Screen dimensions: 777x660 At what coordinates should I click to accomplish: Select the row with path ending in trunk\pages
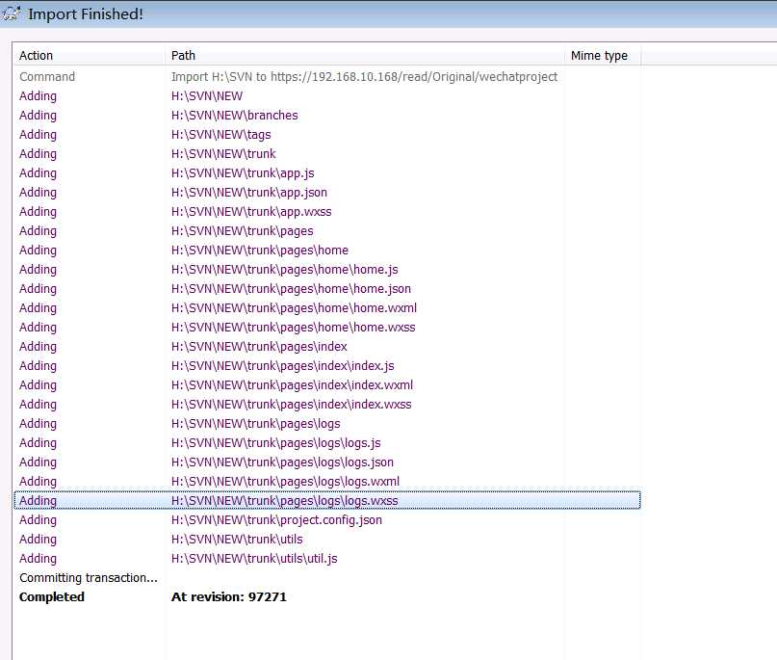click(x=327, y=231)
